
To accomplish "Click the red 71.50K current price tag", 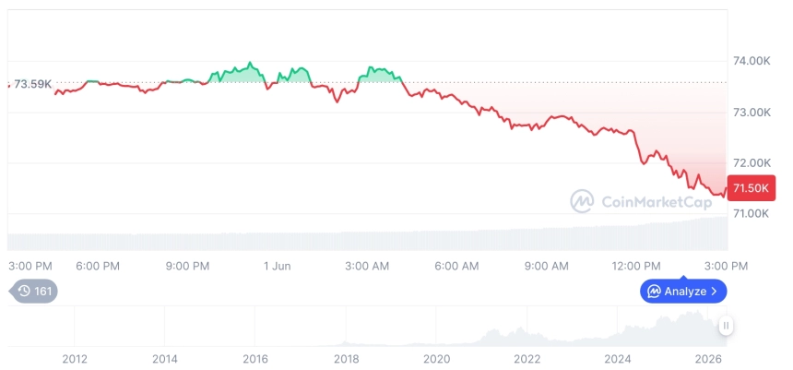I will pyautogui.click(x=751, y=188).
